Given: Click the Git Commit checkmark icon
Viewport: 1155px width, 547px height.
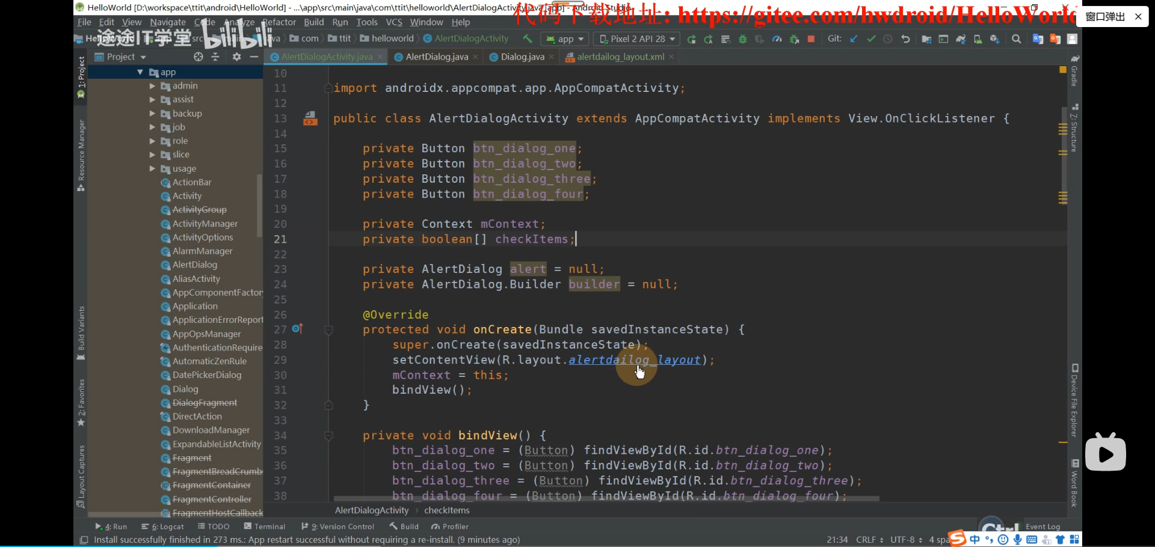Looking at the screenshot, I should 871,39.
